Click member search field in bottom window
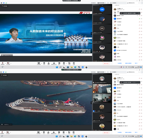143x138 pixels. pyautogui.click(x=128, y=74)
